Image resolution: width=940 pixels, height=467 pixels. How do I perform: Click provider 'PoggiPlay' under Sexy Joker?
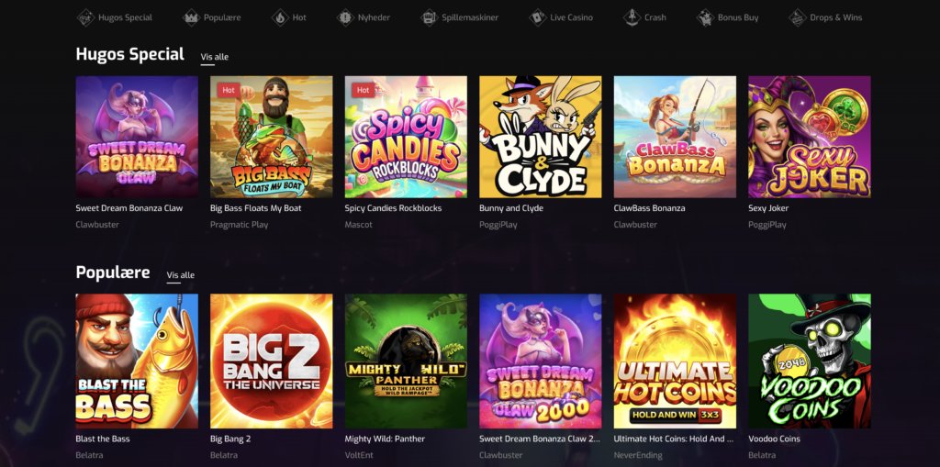click(767, 225)
